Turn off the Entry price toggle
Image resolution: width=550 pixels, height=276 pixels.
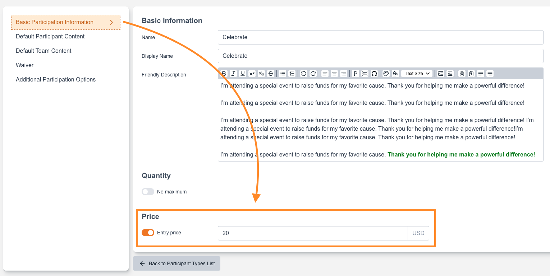click(148, 233)
